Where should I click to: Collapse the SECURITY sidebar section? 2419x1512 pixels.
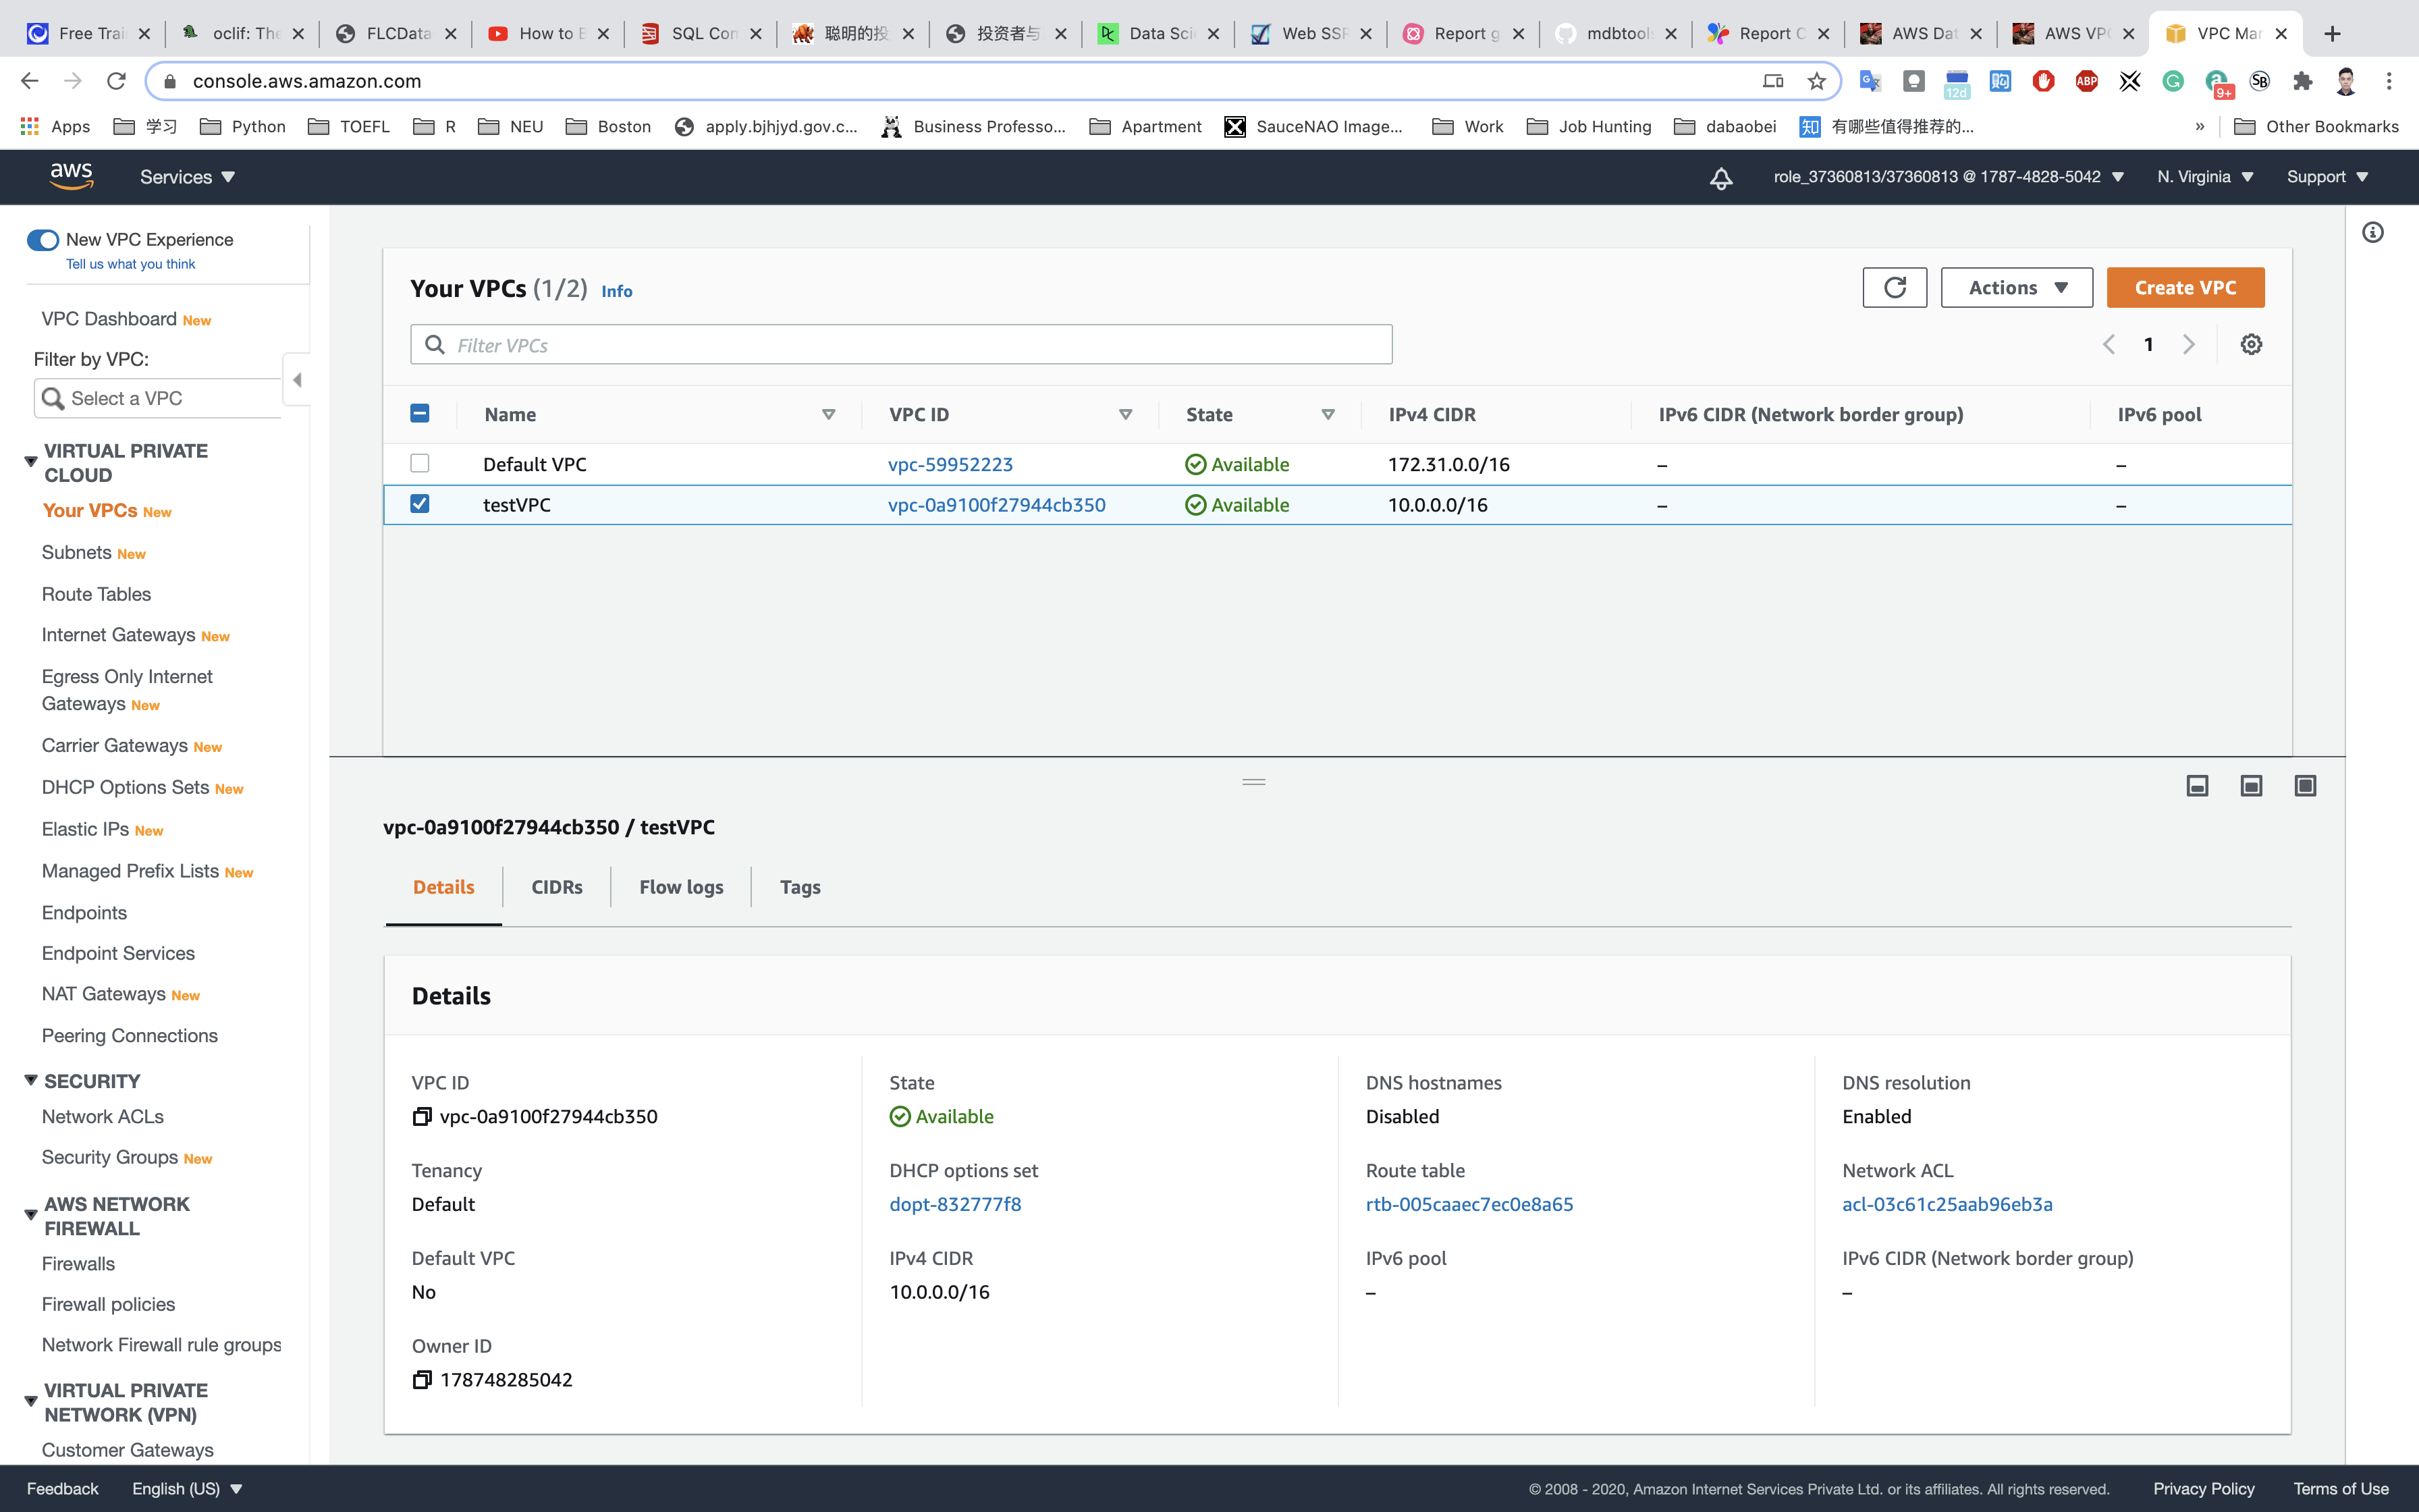point(31,1081)
